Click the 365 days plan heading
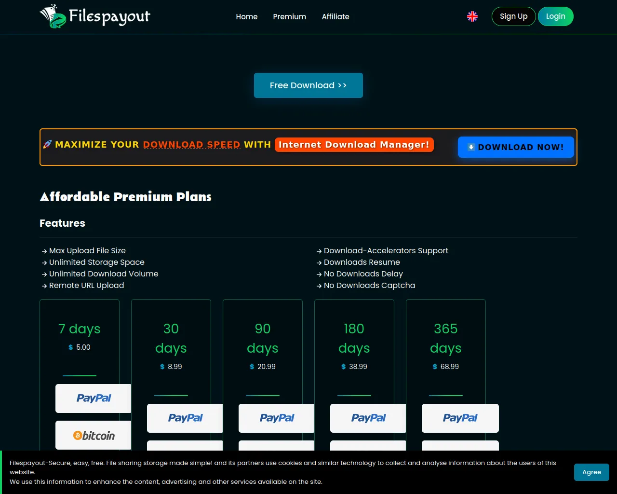The width and height of the screenshot is (617, 494). click(445, 338)
